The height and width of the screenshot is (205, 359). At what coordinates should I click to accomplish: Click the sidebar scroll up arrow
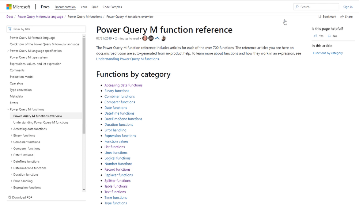(84, 36)
